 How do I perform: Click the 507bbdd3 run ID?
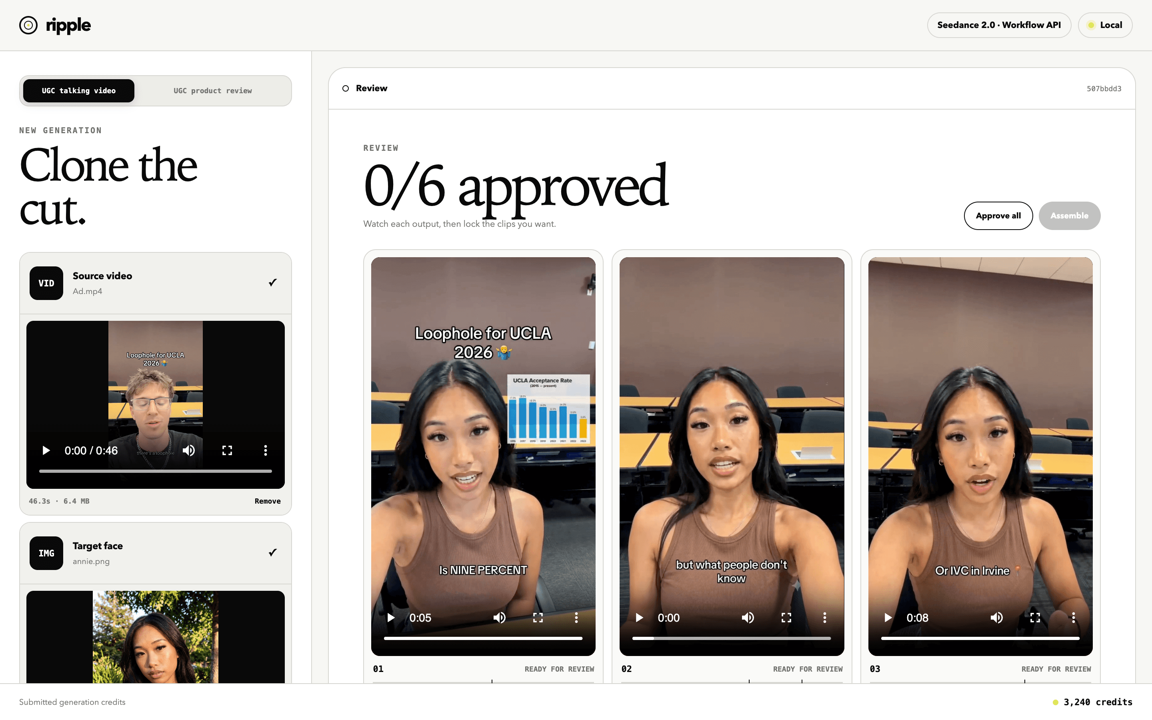tap(1104, 89)
